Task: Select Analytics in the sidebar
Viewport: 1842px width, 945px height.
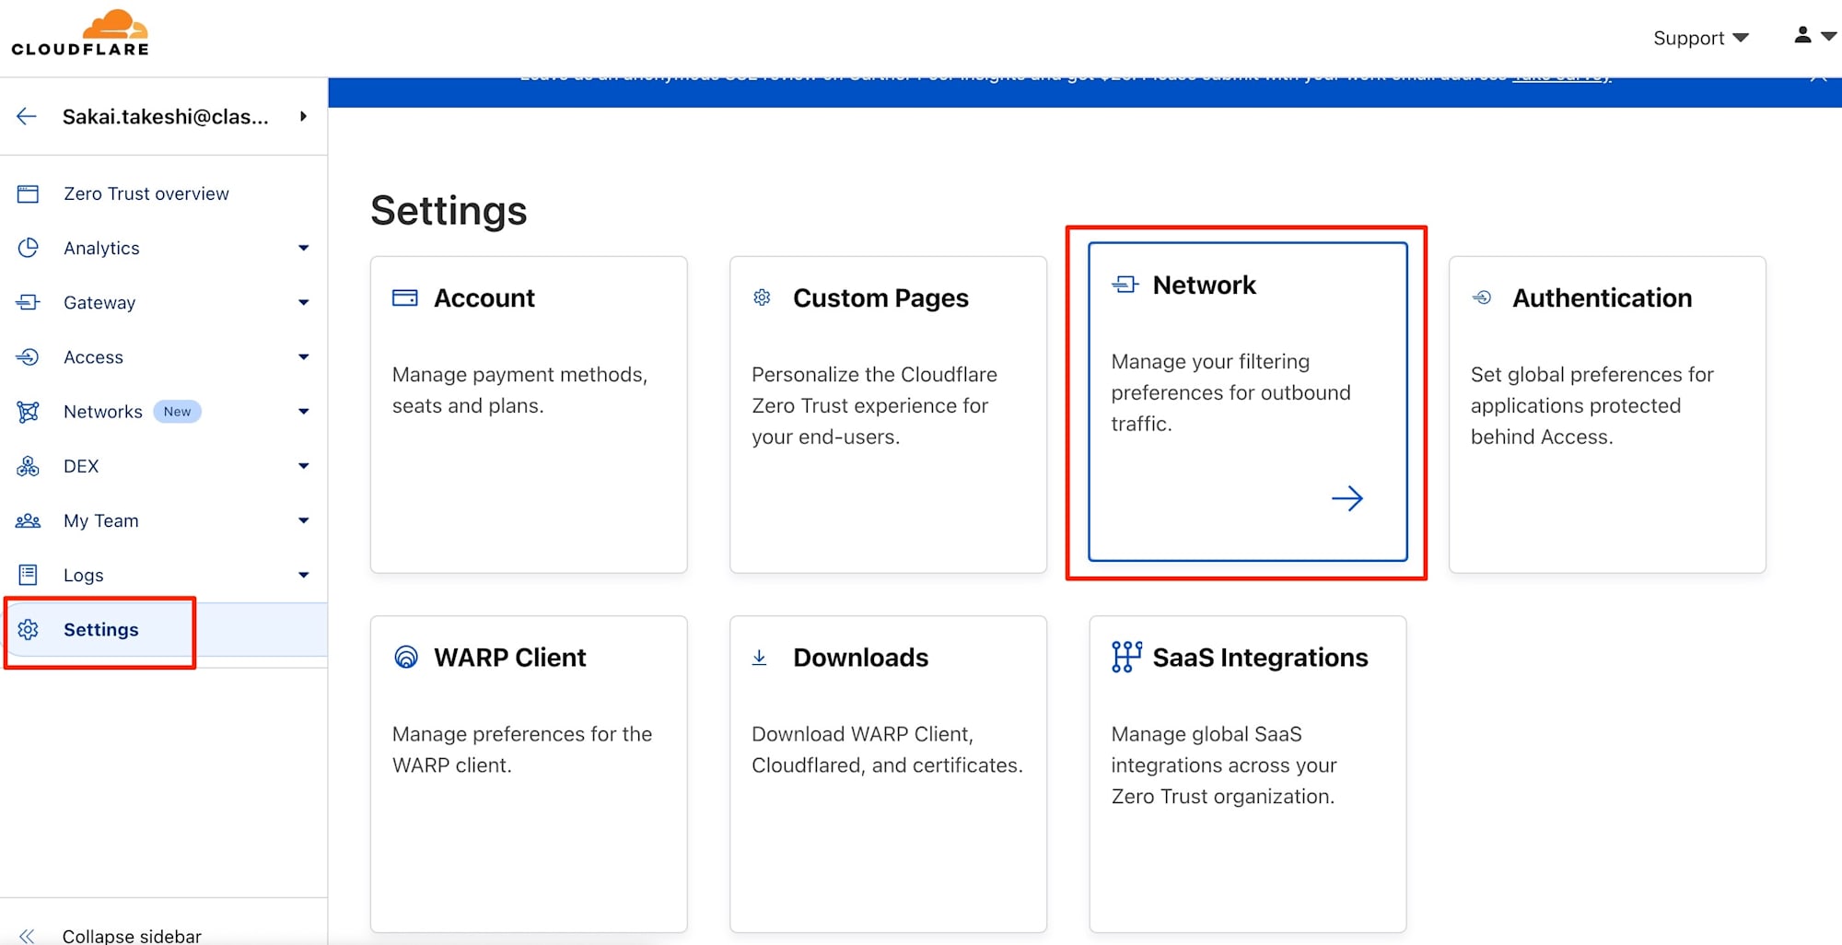Action: (x=101, y=248)
